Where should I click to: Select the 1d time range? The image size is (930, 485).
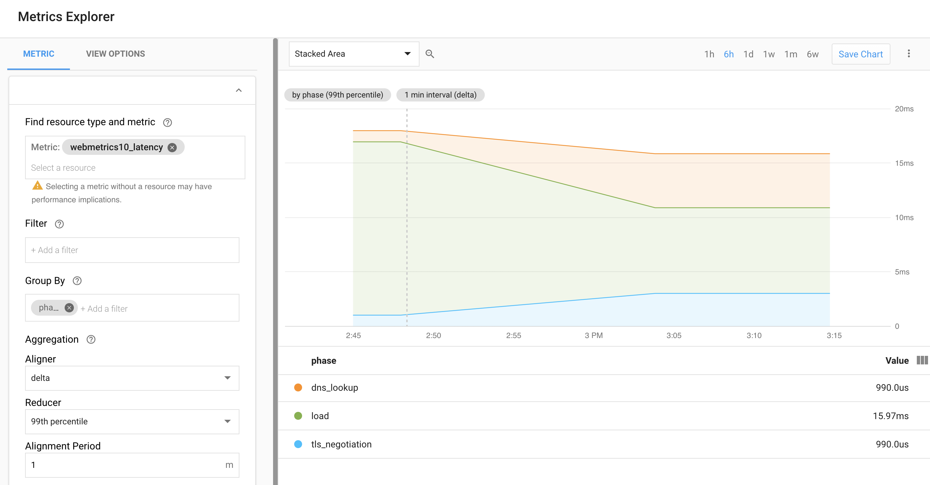(x=748, y=54)
